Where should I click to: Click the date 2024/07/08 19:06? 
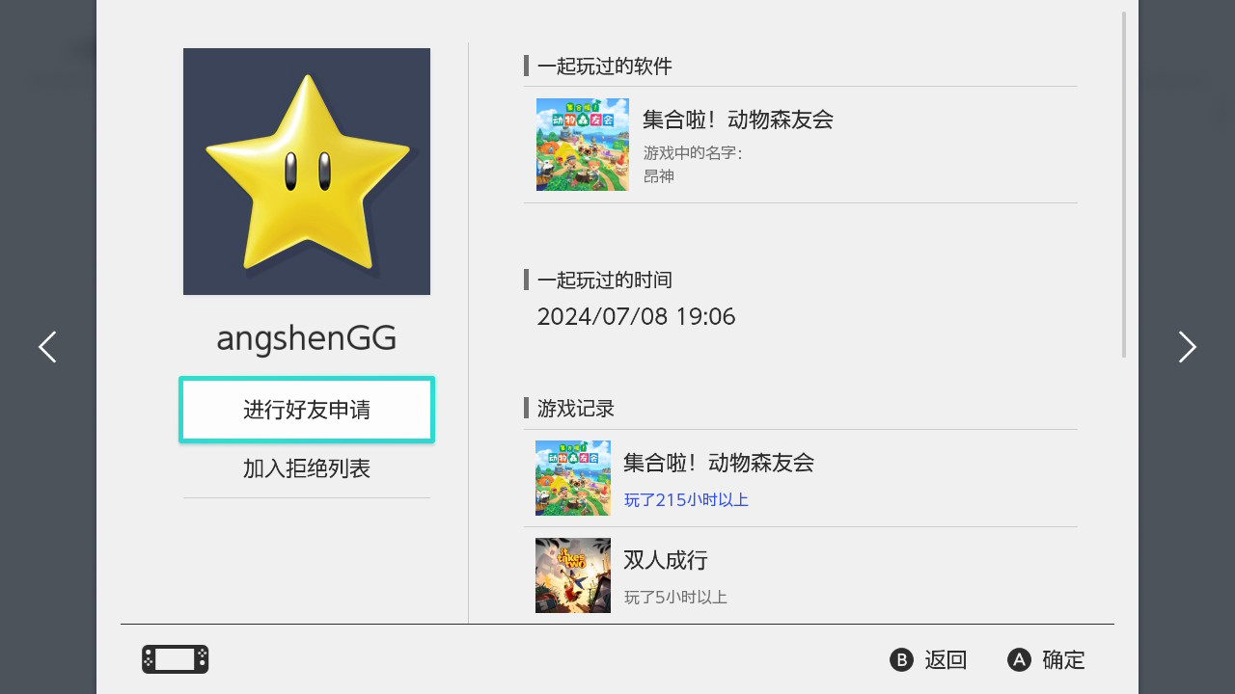[636, 316]
